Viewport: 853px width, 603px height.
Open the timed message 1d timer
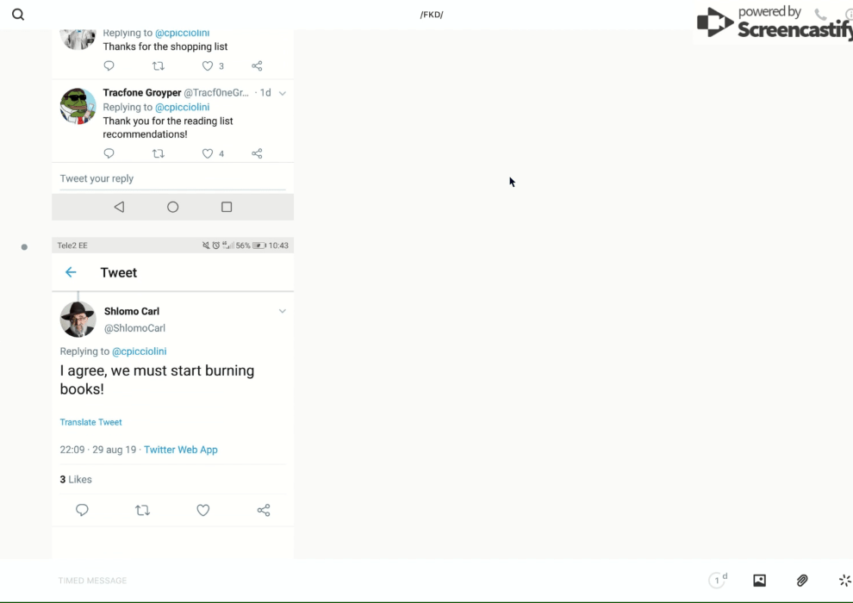click(x=718, y=581)
